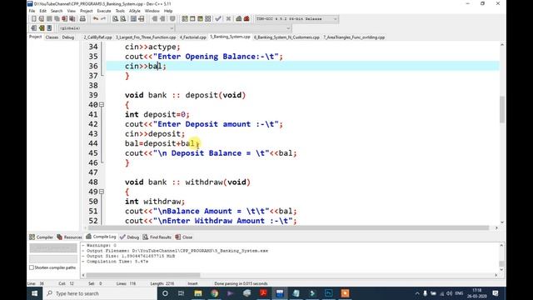This screenshot has height=300, width=533.
Task: Switch to 2_CallByRef.cpp file tab
Action: point(98,37)
